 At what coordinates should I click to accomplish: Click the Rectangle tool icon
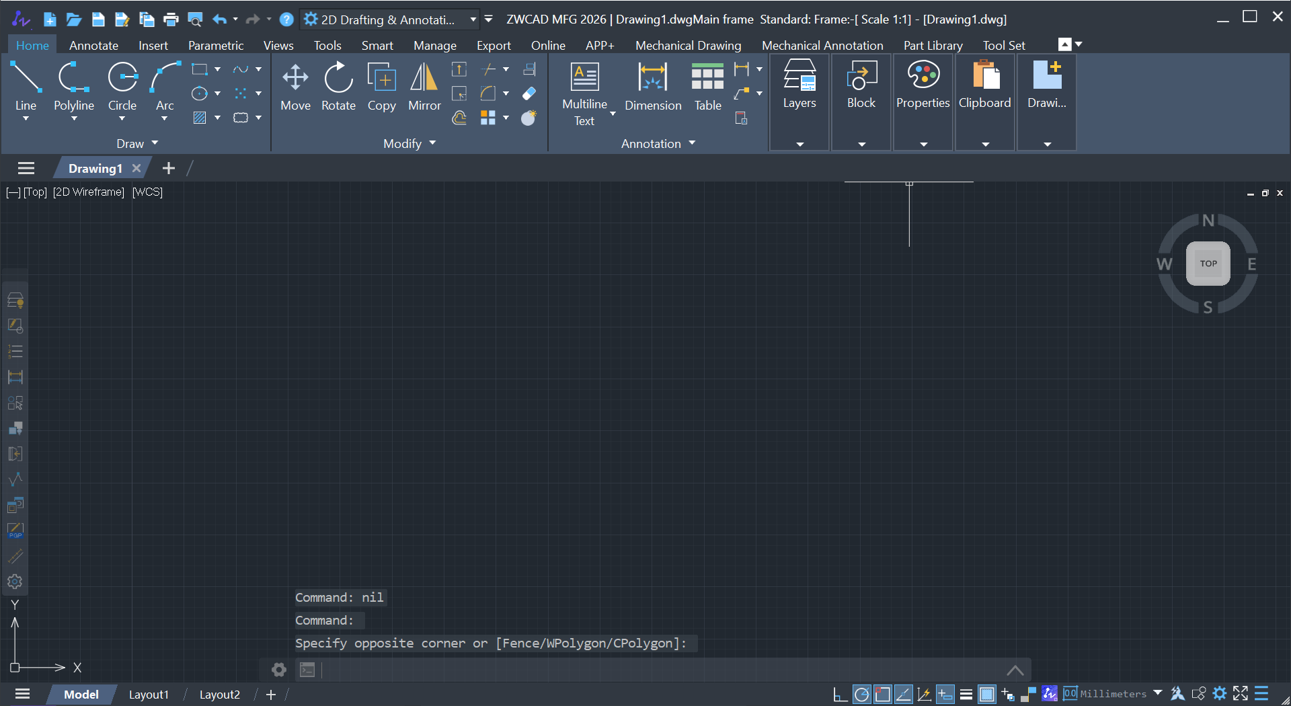(200, 69)
